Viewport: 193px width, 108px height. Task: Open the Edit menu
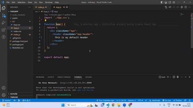click(13, 2)
